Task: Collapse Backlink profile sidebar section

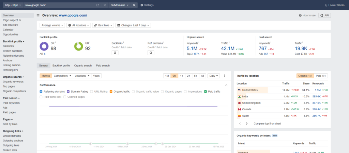Action: (14, 41)
